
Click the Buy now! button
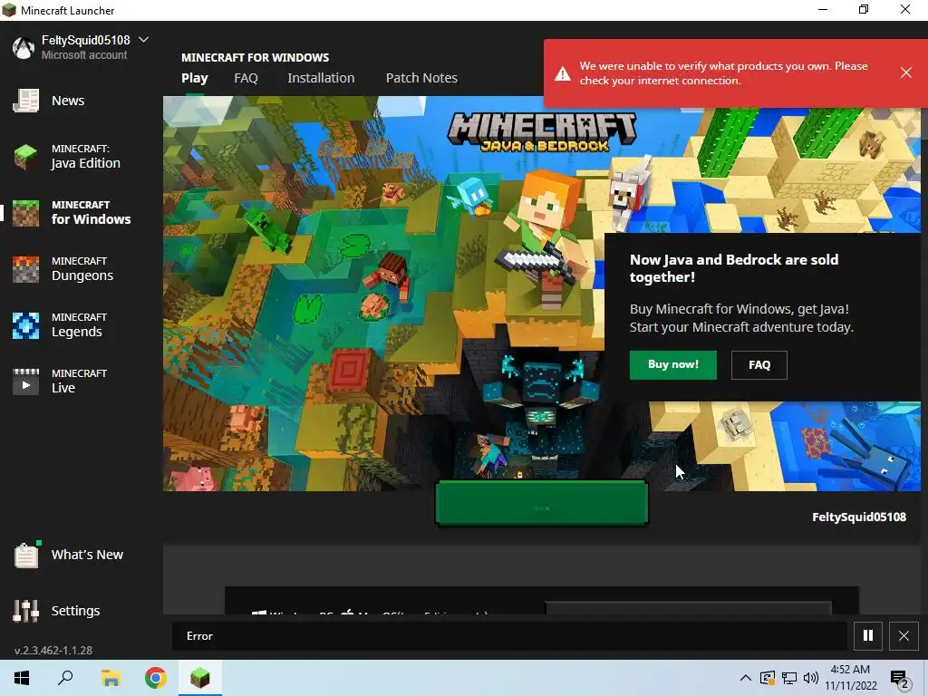tap(673, 364)
